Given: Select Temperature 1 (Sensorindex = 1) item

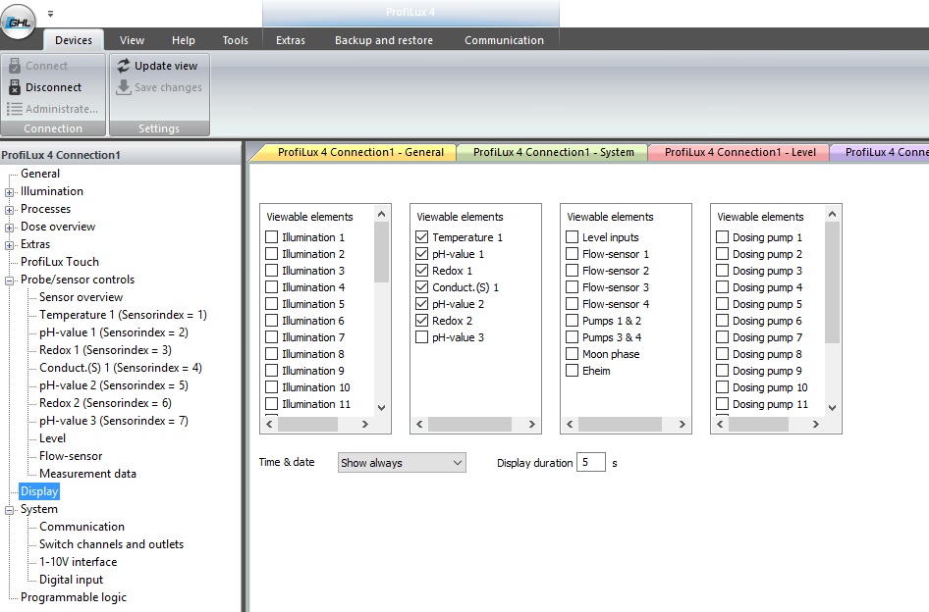Looking at the screenshot, I should pyautogui.click(x=123, y=315).
